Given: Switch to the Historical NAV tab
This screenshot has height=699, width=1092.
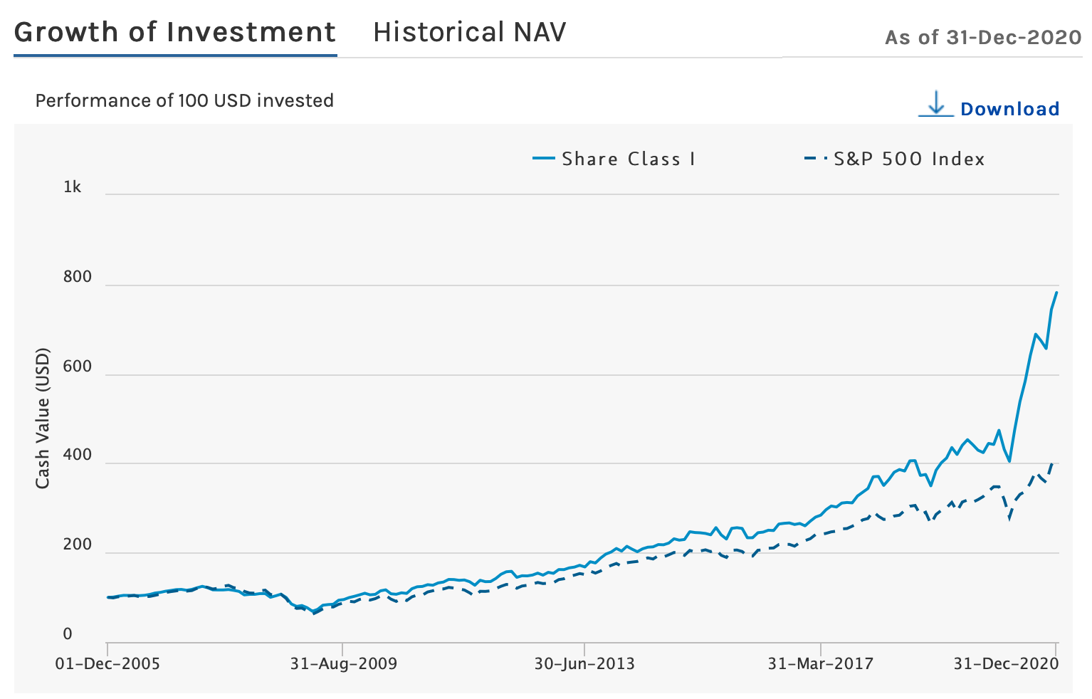Looking at the screenshot, I should pyautogui.click(x=469, y=33).
